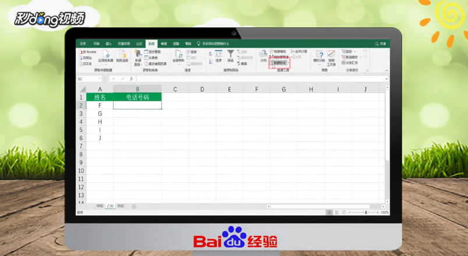Switch to the 视图 tab
Image resolution: width=468 pixels, height=256 pixels.
176,44
